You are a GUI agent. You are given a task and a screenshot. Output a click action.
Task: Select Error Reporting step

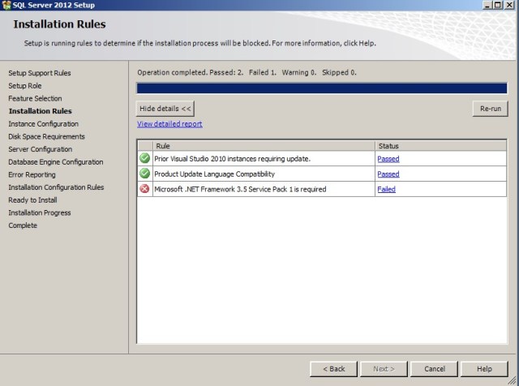pos(32,174)
